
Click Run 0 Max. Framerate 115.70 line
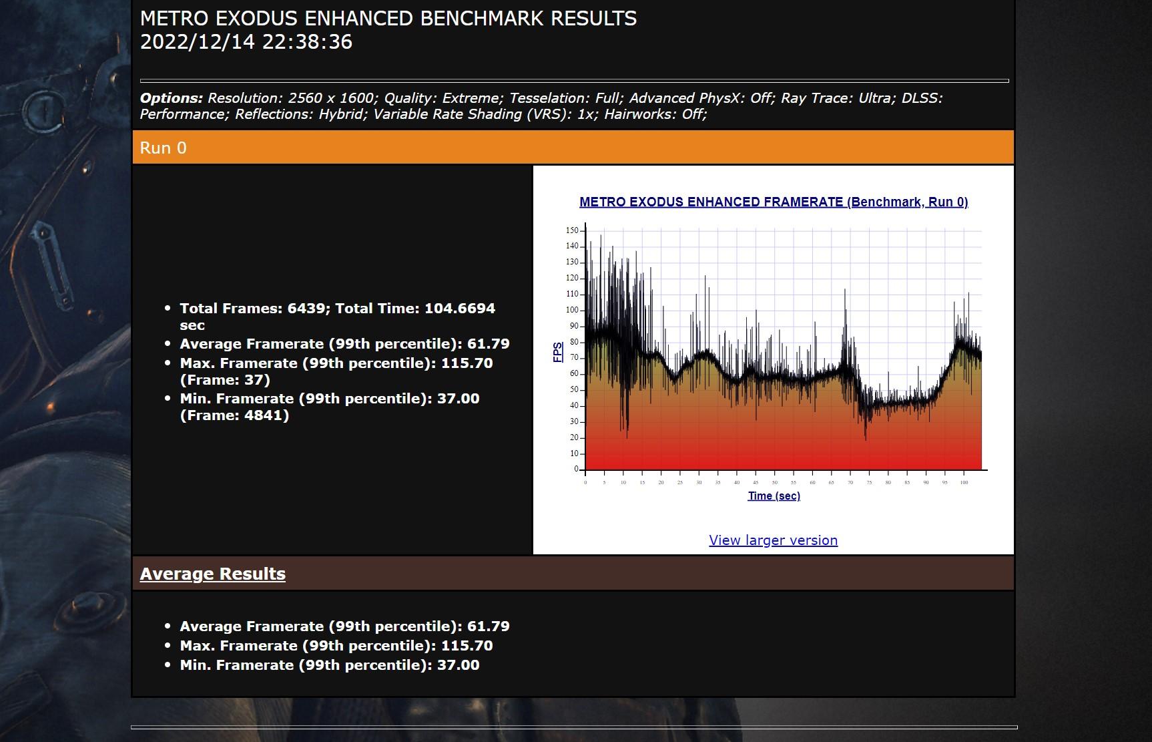pos(336,371)
